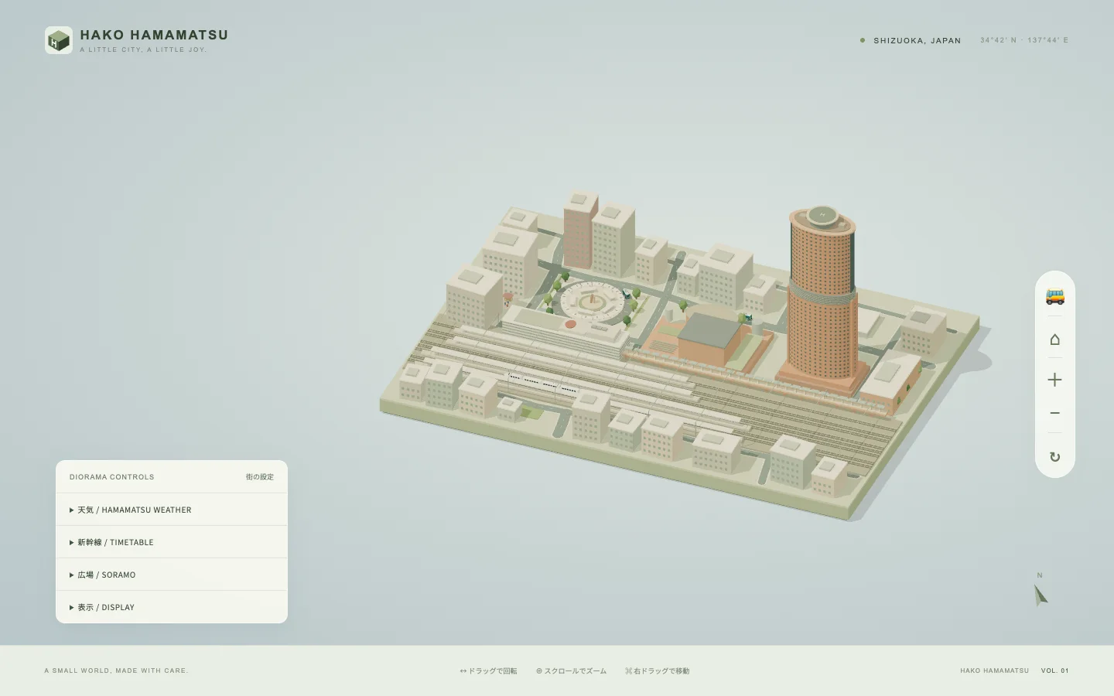Expand the 天気 / HAMAMATSU WEATHER section
The width and height of the screenshot is (1114, 696).
[172, 510]
